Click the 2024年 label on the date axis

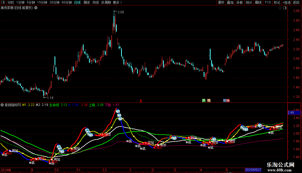click(6, 170)
